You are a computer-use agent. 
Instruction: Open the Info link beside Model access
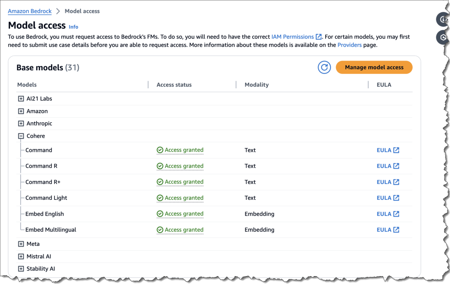point(73,27)
